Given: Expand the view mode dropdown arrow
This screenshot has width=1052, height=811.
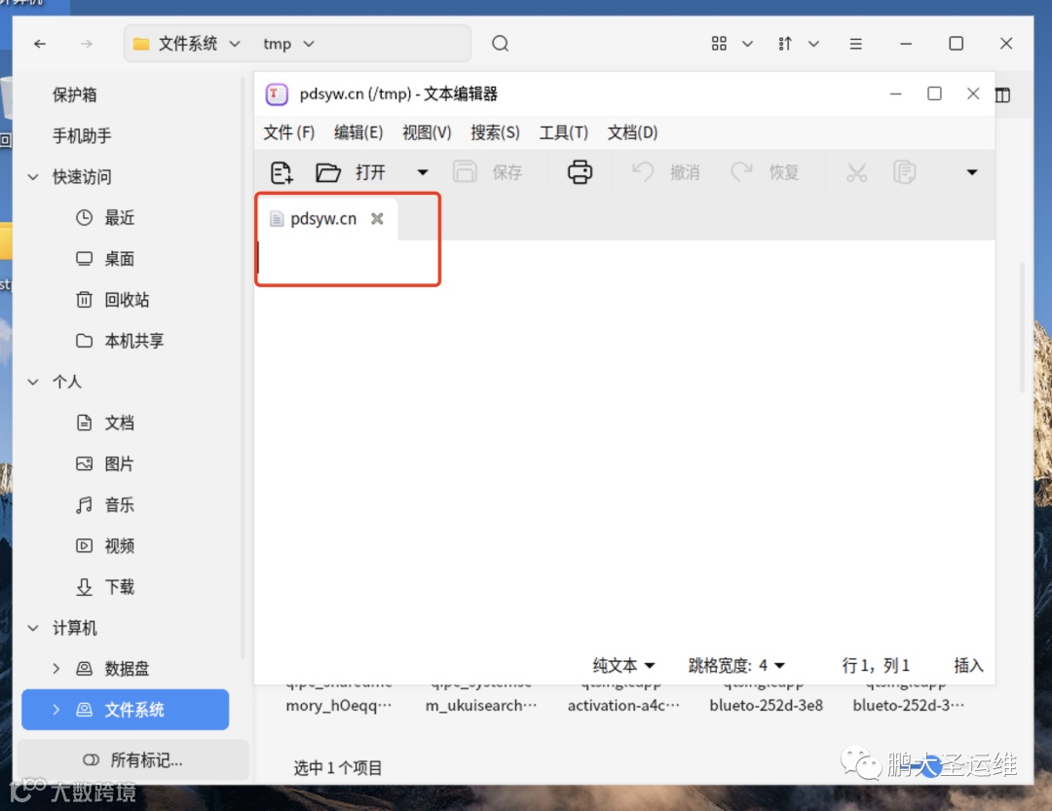Looking at the screenshot, I should pos(747,44).
